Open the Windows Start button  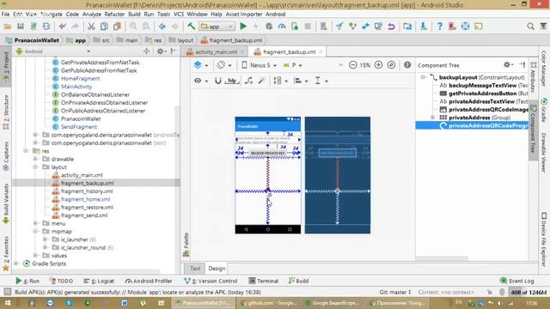point(7,303)
